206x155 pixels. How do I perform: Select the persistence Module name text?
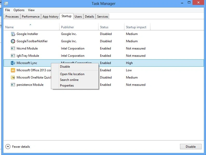click(30, 85)
